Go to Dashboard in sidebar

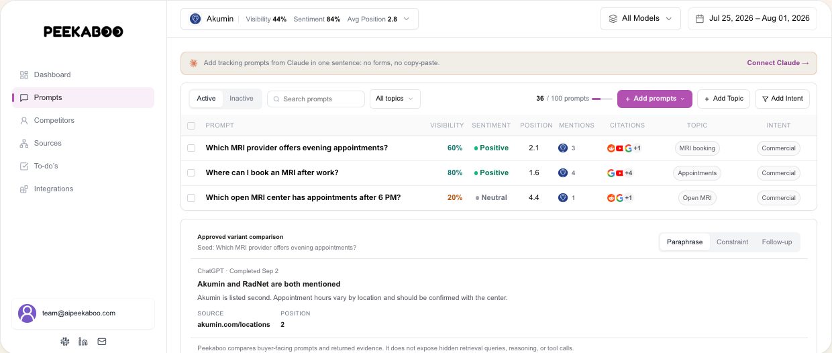click(83, 74)
